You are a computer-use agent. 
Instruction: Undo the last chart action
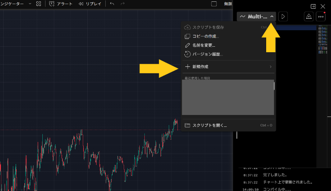pos(112,4)
